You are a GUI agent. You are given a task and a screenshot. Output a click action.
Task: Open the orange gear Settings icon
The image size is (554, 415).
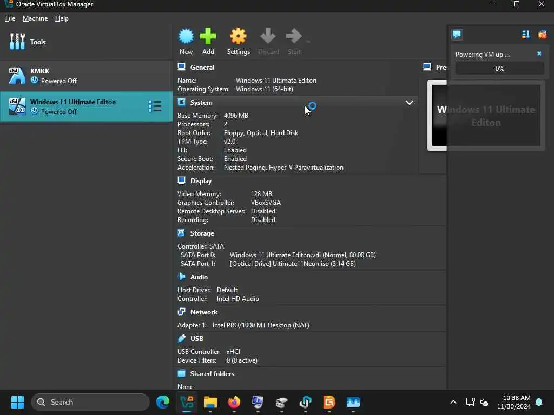coord(238,36)
